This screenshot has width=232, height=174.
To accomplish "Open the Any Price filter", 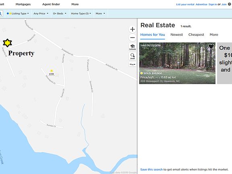I will (x=41, y=13).
